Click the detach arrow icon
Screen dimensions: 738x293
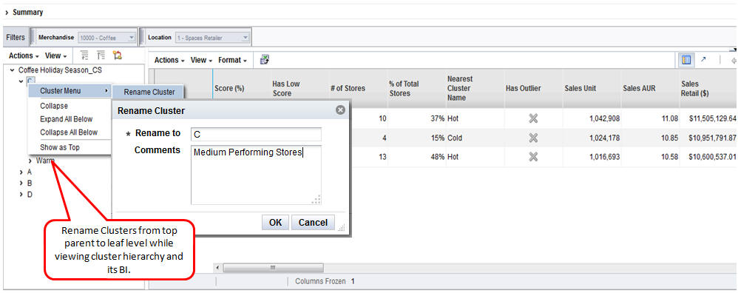704,59
